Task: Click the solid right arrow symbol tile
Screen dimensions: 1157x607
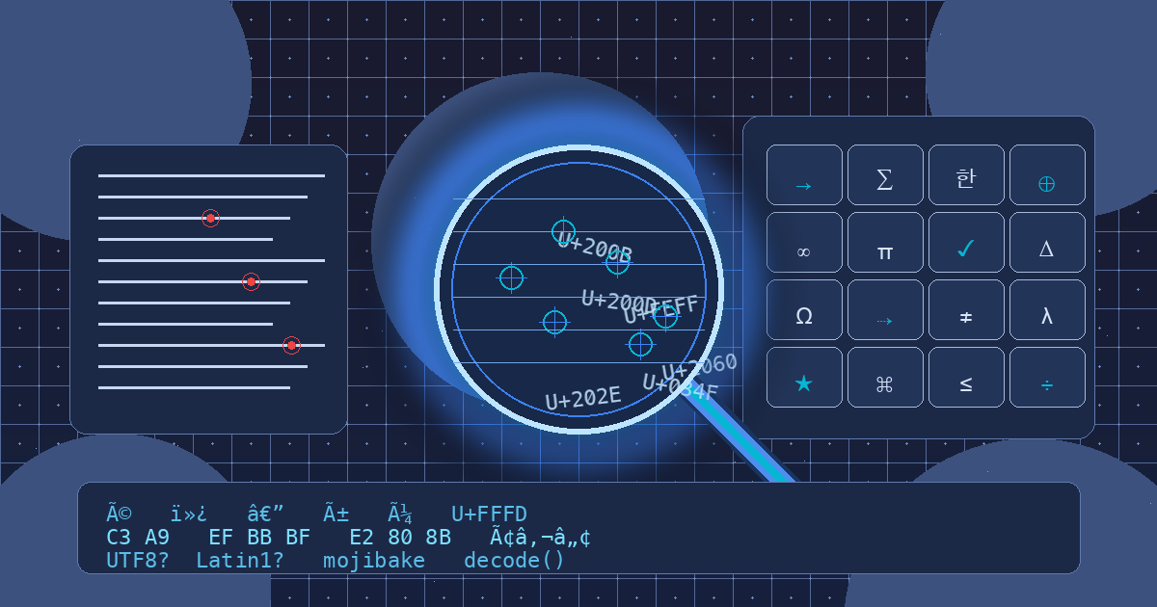Action: pyautogui.click(x=804, y=175)
